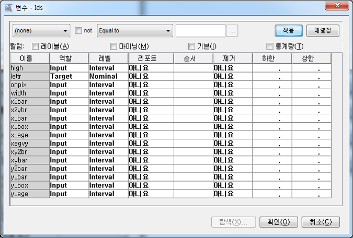Screen dimensions: 353x238
Task: Sort by the 레벨 column header
Action: (x=108, y=58)
